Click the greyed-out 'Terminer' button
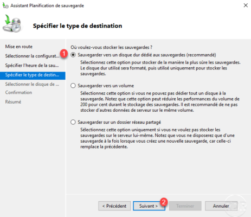 click(185, 206)
